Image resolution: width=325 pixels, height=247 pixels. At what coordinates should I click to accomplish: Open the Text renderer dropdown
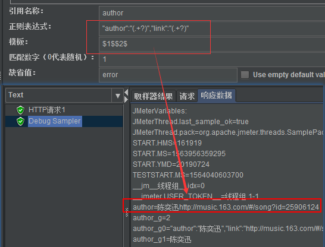[x=117, y=95]
